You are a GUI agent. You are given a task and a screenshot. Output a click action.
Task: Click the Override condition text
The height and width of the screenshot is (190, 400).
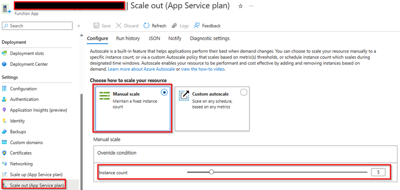tap(117, 153)
